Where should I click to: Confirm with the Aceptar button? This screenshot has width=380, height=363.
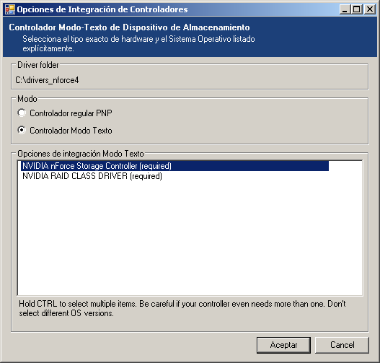click(283, 345)
